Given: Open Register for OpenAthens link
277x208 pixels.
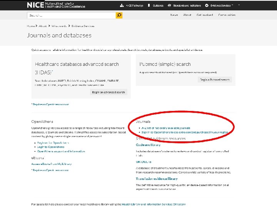Looking at the screenshot, I should (x=53, y=143).
